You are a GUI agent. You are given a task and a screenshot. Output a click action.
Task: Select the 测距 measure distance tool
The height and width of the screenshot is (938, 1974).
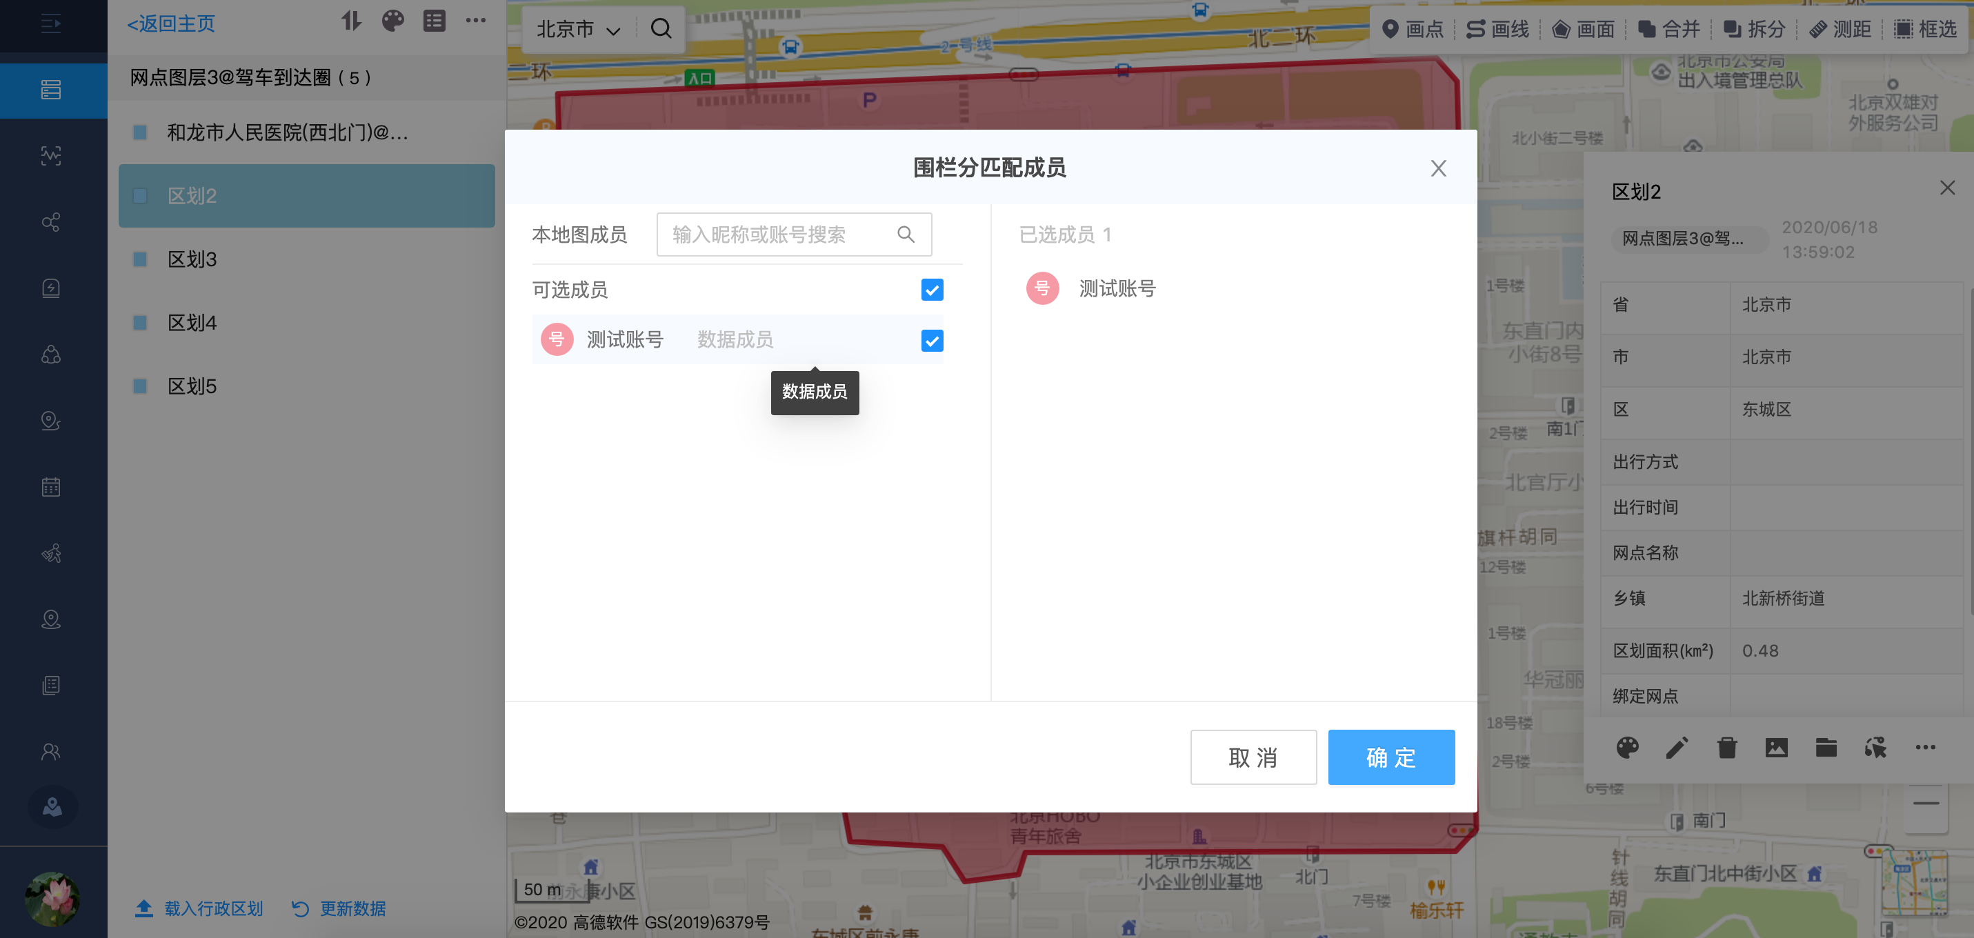point(1840,29)
